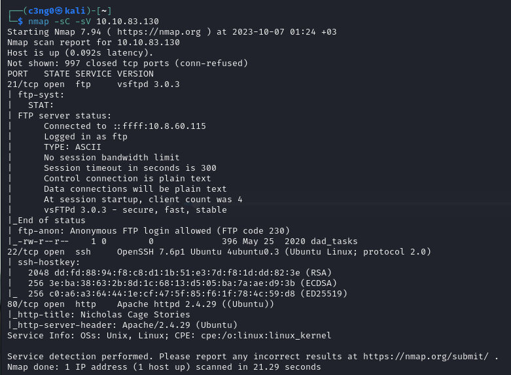Select the 21/tcp port entry

point(20,84)
